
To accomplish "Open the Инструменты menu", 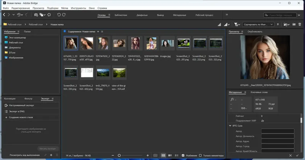I will 79,8.
